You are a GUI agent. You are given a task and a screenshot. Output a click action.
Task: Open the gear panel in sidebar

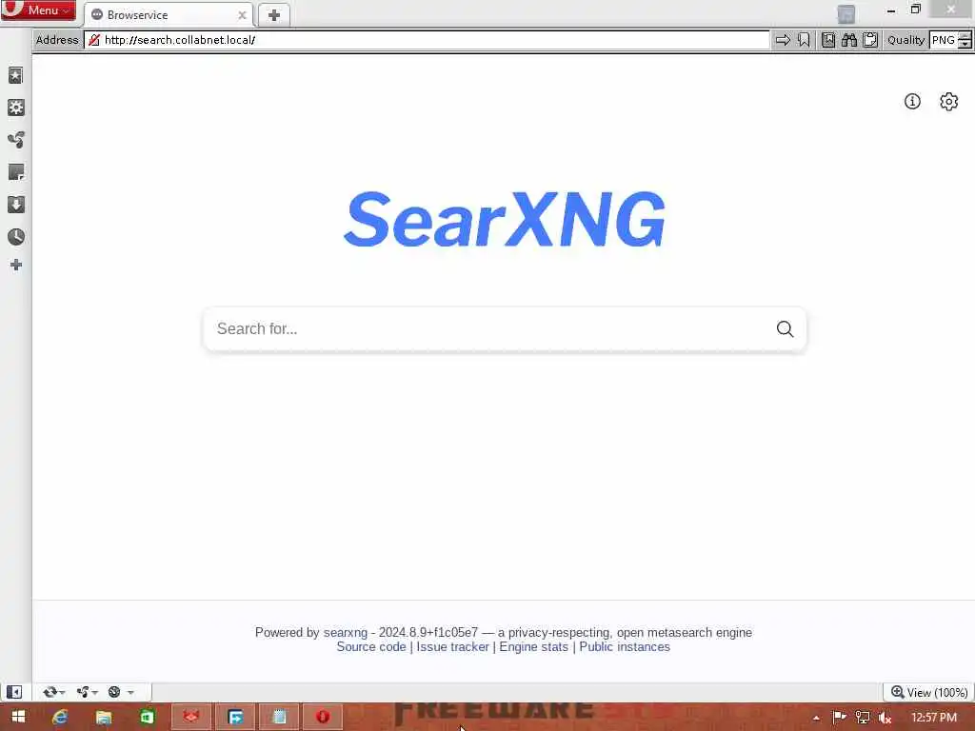15,108
